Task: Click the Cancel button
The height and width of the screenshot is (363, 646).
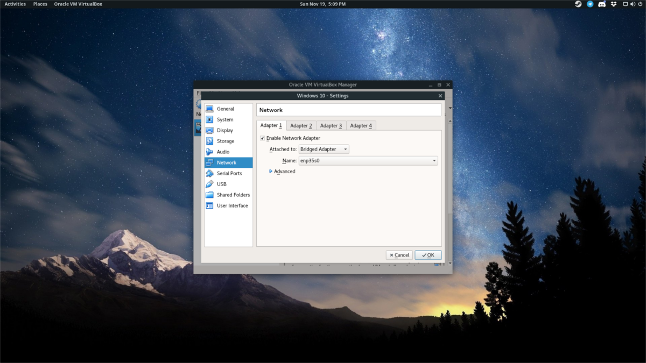Action: (x=399, y=255)
